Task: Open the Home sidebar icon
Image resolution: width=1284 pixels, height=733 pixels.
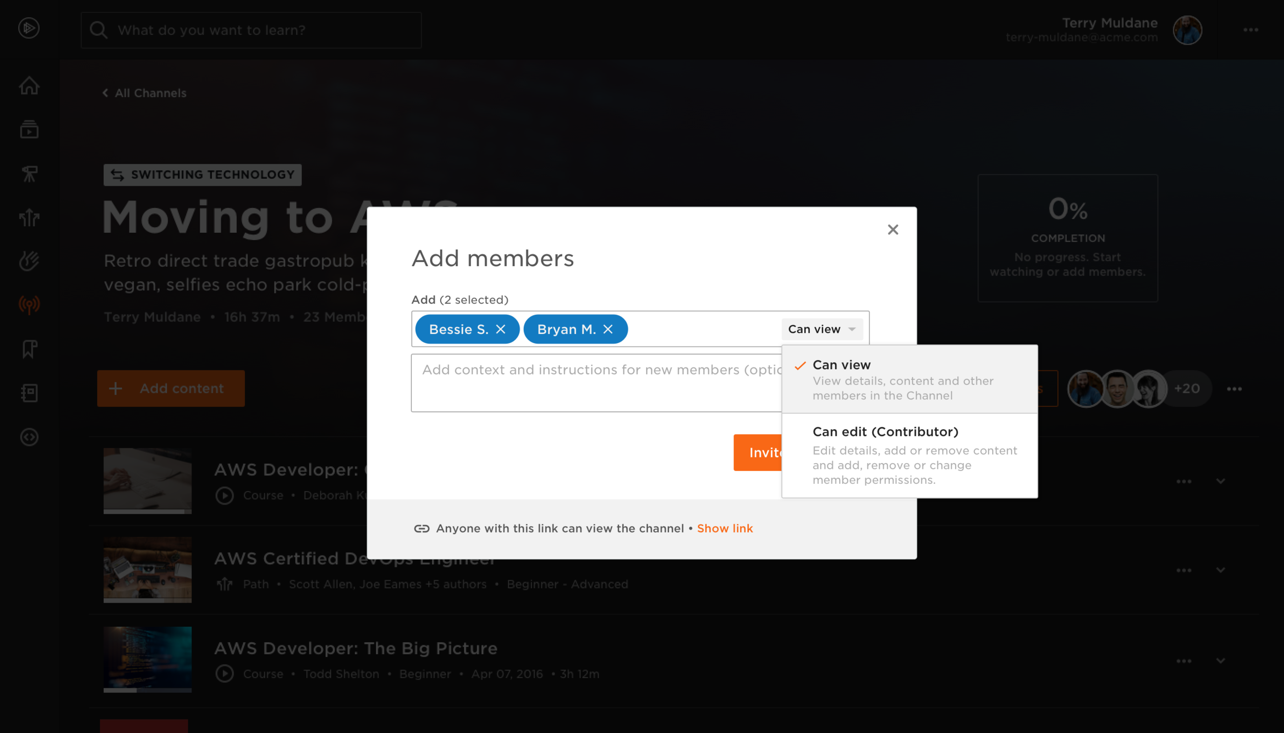Action: [x=29, y=85]
